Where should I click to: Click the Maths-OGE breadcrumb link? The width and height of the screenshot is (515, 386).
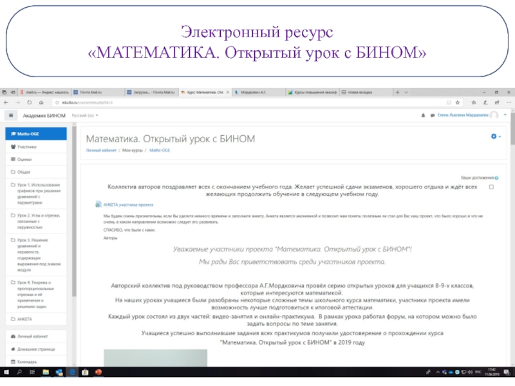pos(160,151)
